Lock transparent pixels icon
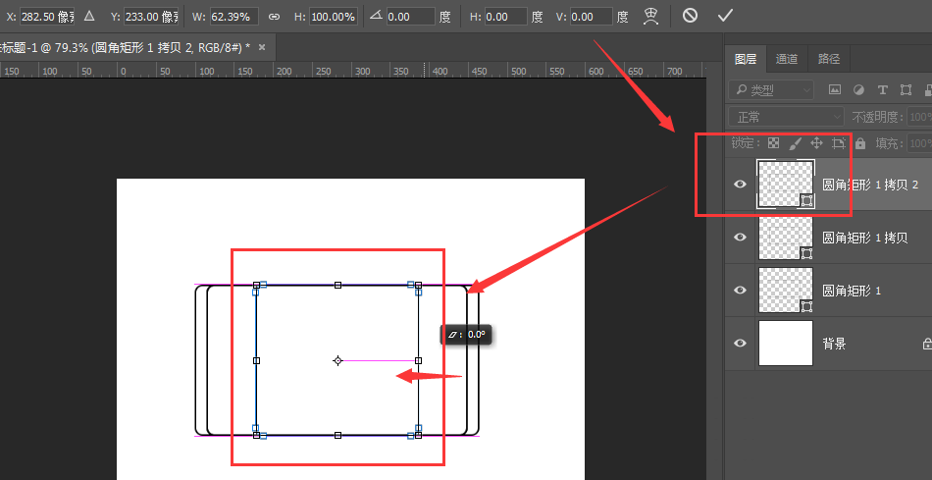 pyautogui.click(x=773, y=142)
